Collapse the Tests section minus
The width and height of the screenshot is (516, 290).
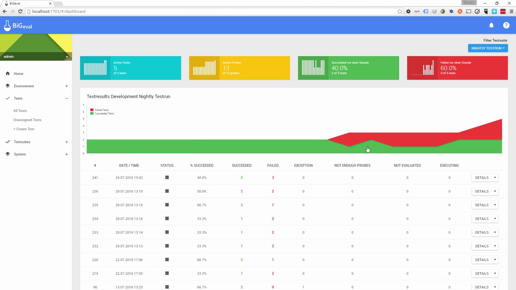[x=67, y=98]
